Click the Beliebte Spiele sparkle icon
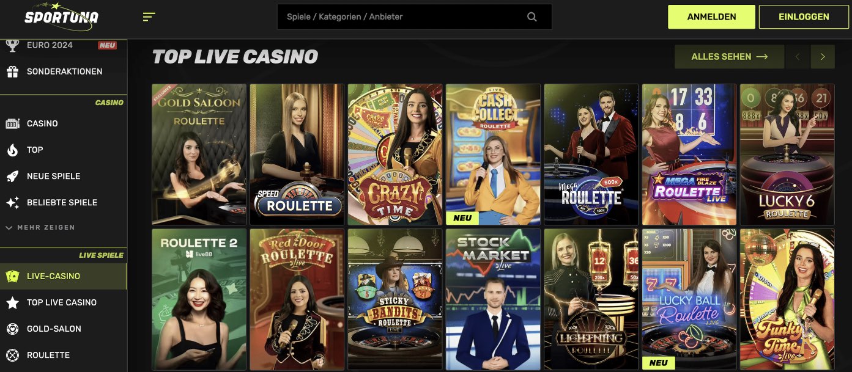The width and height of the screenshot is (852, 372). tap(12, 202)
